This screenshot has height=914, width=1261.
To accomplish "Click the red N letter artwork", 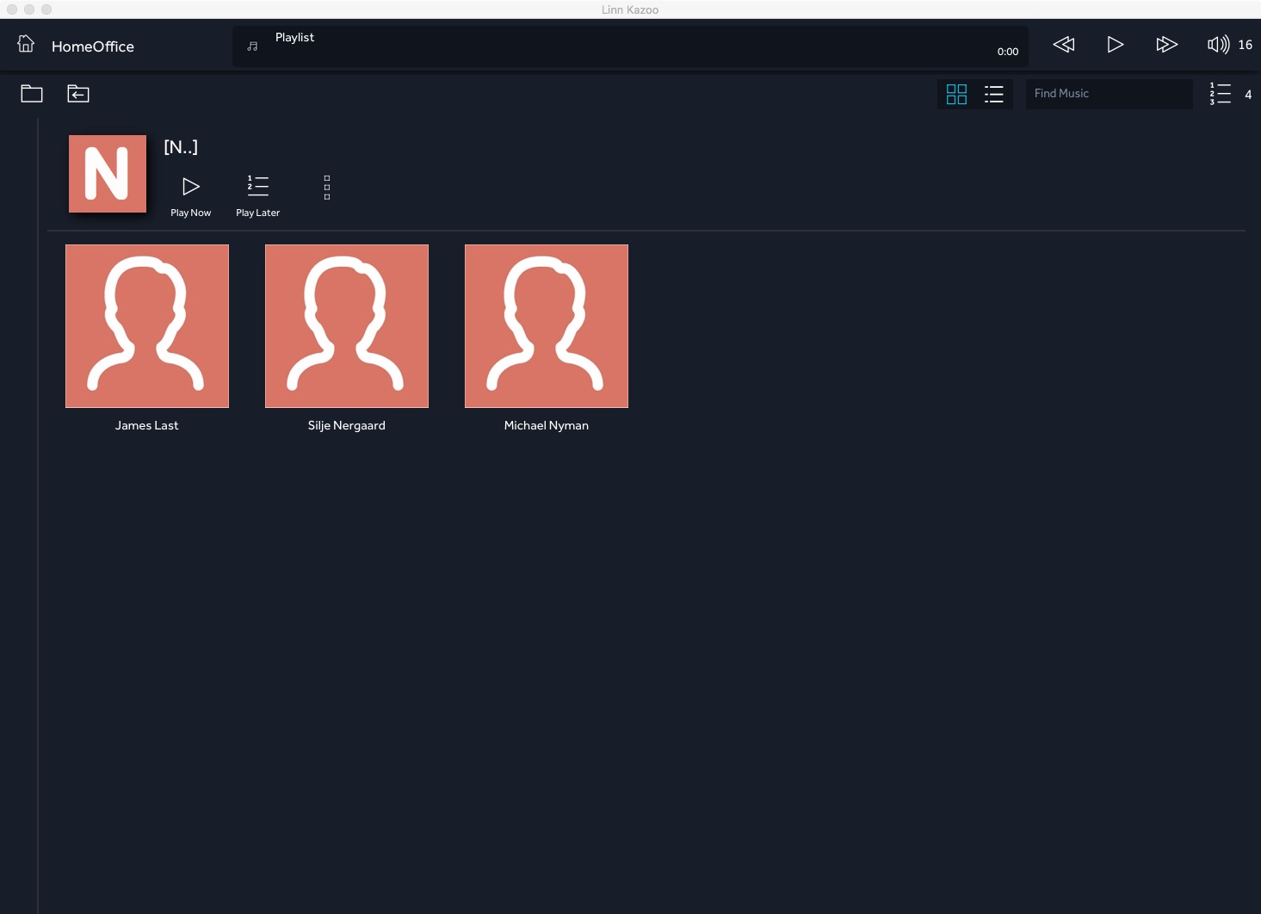I will (108, 174).
